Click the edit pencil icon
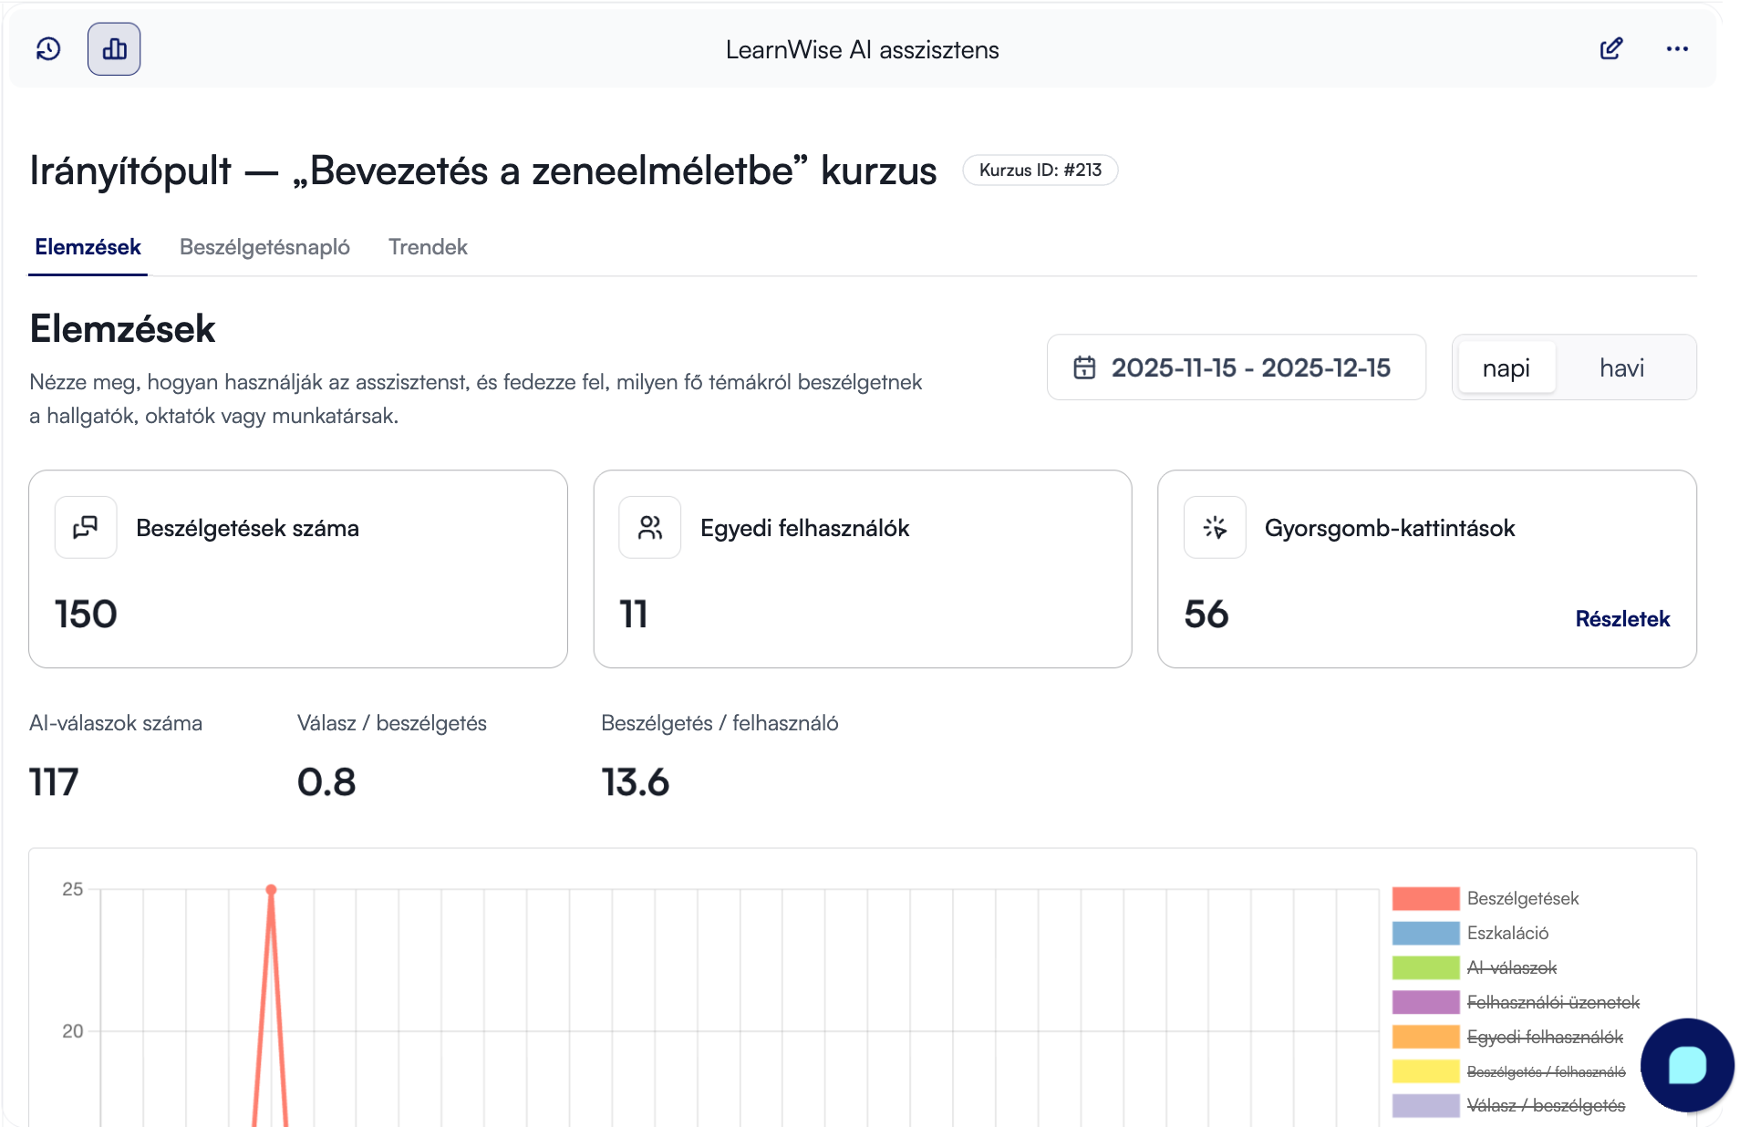 pos(1611,49)
